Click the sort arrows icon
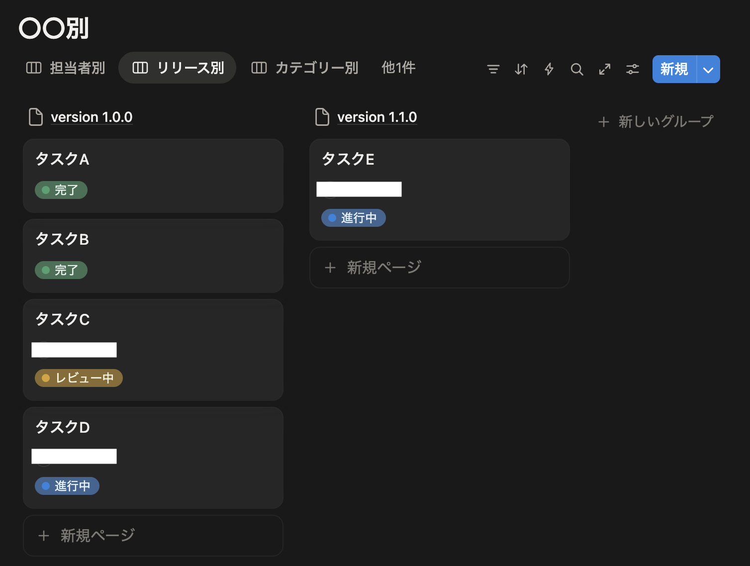The width and height of the screenshot is (750, 566). 521,69
